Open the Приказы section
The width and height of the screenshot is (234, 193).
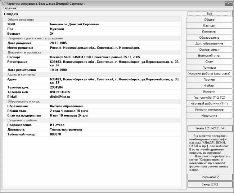point(209,68)
